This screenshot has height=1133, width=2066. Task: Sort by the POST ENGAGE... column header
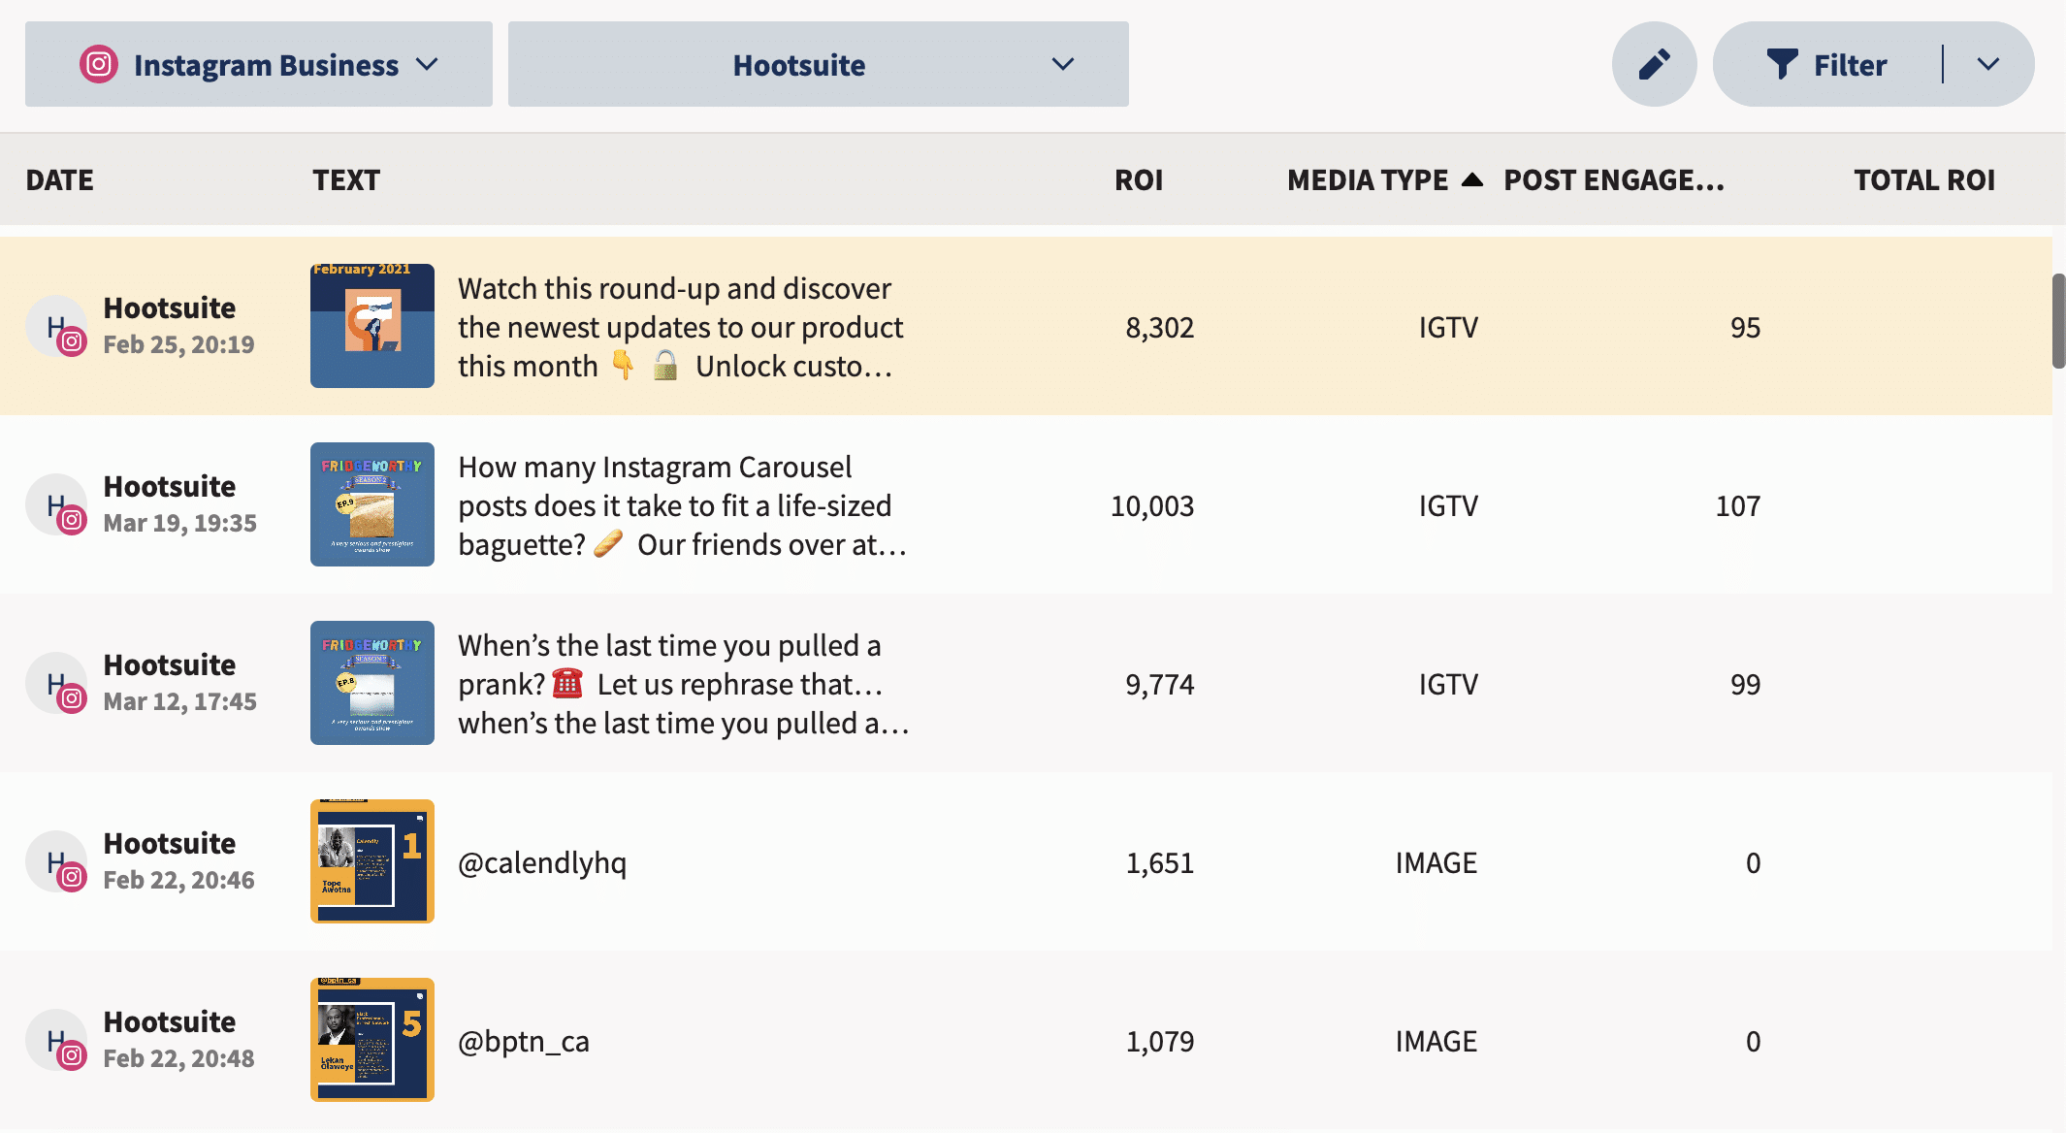click(1614, 179)
